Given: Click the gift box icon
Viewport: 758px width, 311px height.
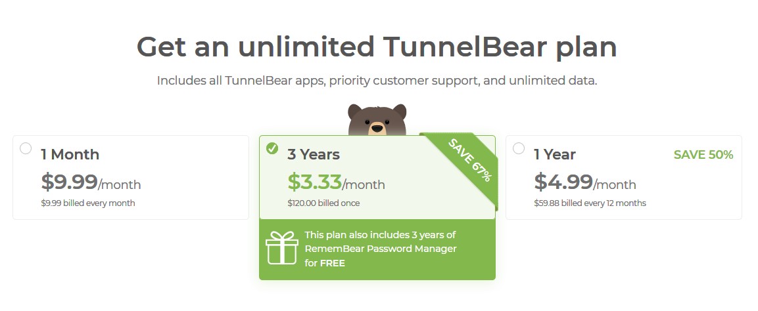Looking at the screenshot, I should (x=282, y=248).
